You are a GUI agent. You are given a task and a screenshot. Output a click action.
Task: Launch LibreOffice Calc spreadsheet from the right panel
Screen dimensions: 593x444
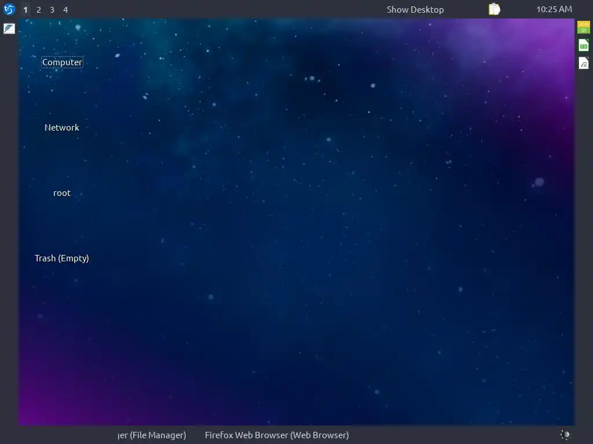[x=584, y=45]
